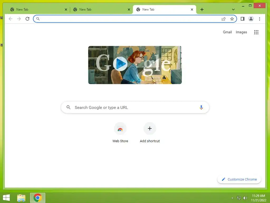
Task: Select the third New Tab
Action: 165,10
